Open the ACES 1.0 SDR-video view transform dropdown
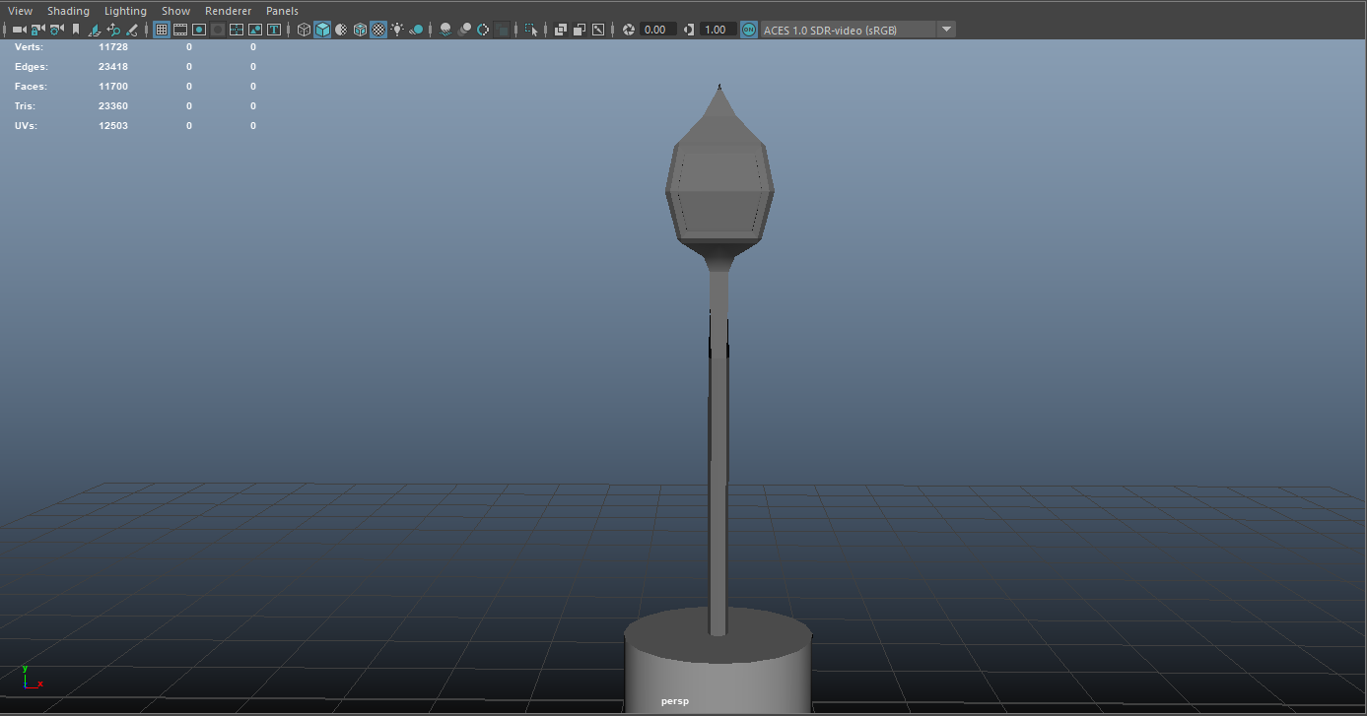The image size is (1367, 716). click(x=946, y=30)
